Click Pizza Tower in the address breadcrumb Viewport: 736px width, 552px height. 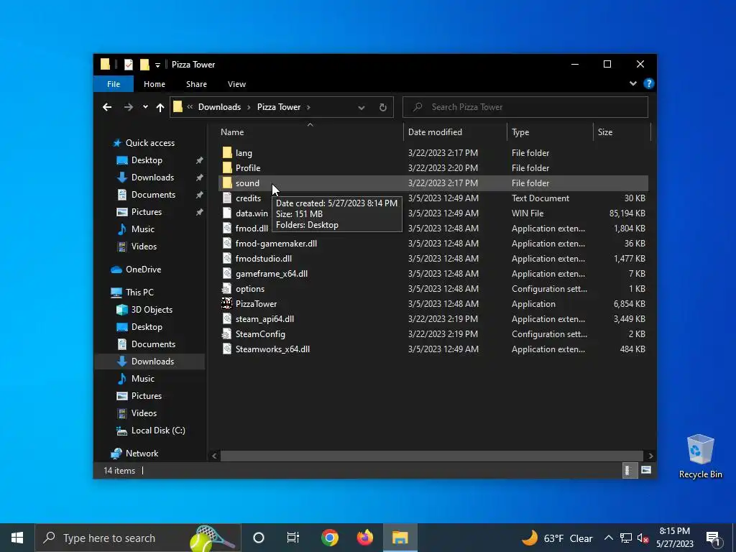(x=279, y=107)
